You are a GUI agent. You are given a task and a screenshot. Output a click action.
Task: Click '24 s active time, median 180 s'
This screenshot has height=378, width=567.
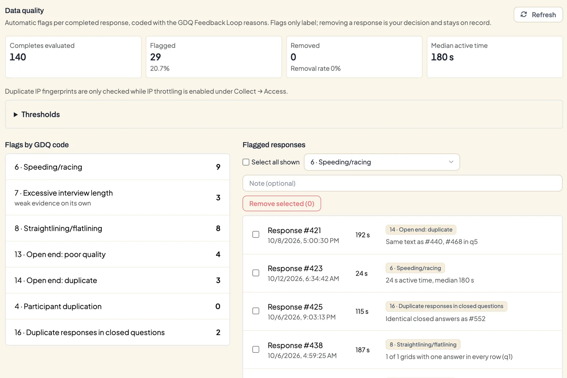point(430,280)
